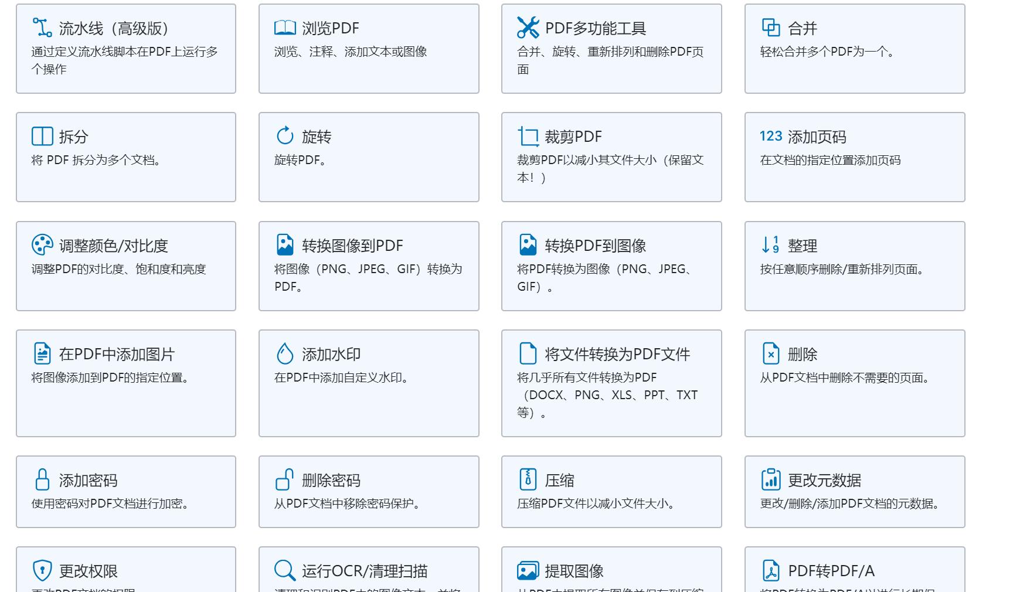Image resolution: width=1013 pixels, height=592 pixels.
Task: Open the 添加密码 title link
Action: (88, 480)
